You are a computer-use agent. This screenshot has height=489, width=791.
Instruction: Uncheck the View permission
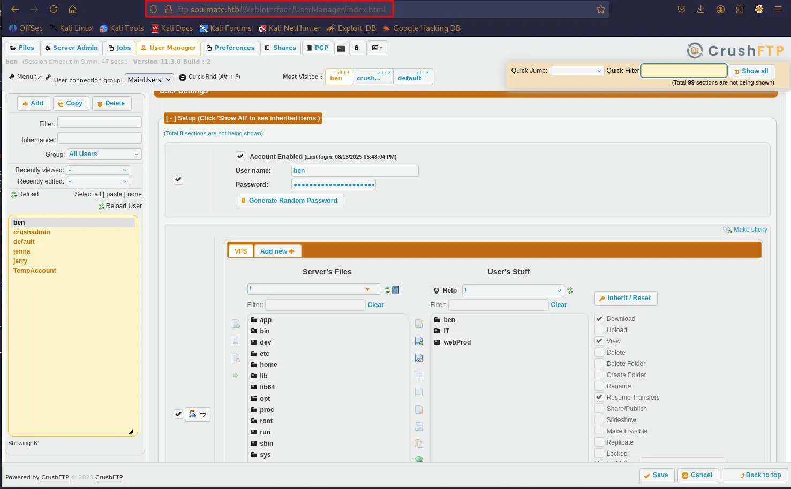(x=599, y=341)
